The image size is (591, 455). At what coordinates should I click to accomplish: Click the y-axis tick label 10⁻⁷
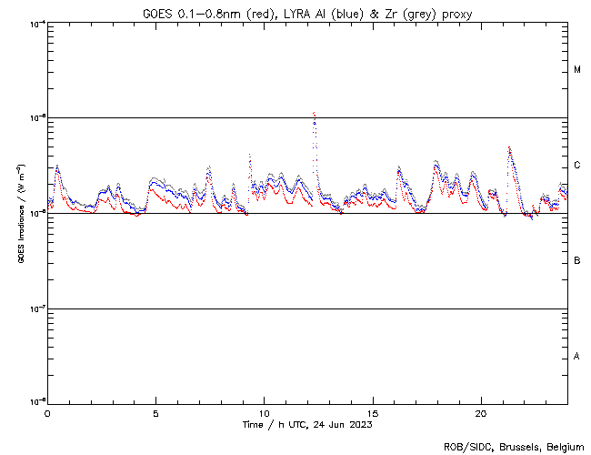coord(36,308)
